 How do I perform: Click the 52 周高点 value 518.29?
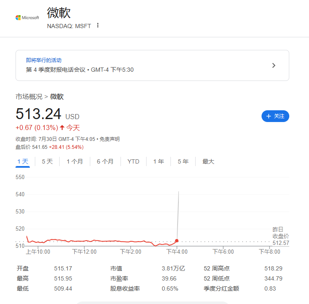273,268
